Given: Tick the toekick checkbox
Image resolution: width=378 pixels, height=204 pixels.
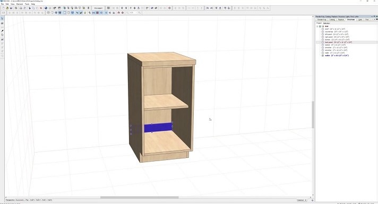Looking at the screenshot, I should coord(323,45).
